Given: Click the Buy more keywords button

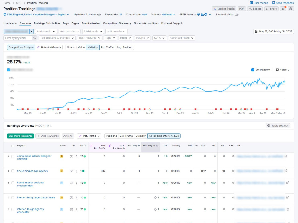Looking at the screenshot, I should tap(21, 136).
